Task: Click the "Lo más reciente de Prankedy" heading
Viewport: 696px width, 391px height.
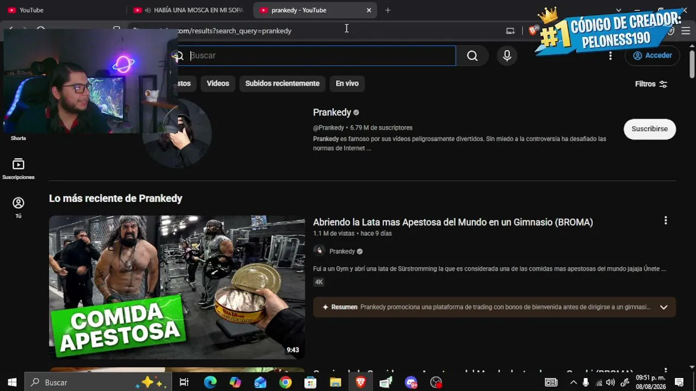Action: [116, 198]
